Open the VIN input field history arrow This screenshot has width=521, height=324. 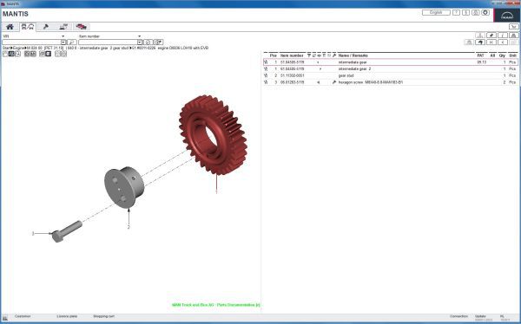pyautogui.click(x=63, y=42)
